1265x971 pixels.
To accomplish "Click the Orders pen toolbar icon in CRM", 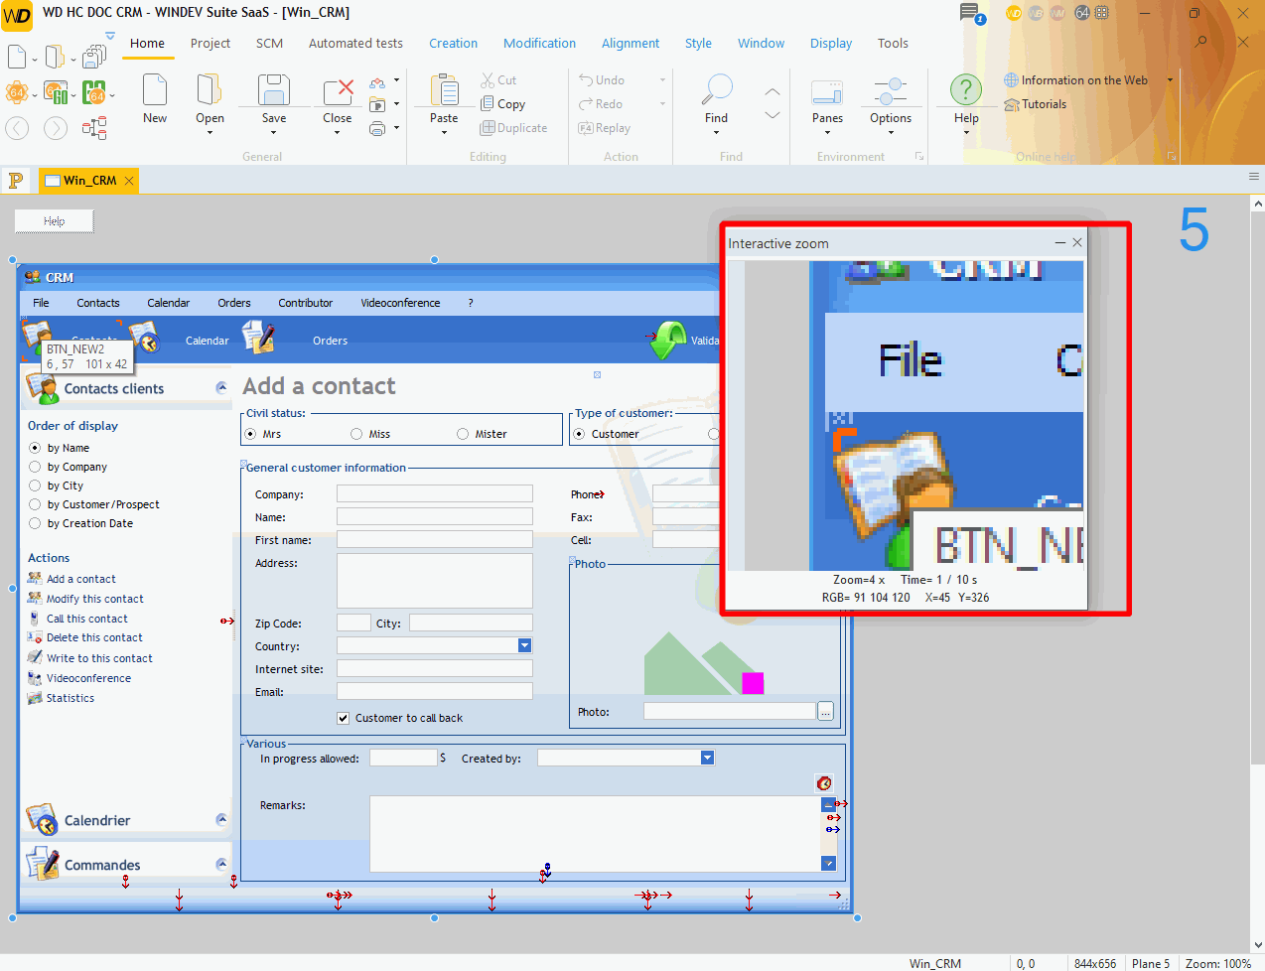I will pos(258,338).
